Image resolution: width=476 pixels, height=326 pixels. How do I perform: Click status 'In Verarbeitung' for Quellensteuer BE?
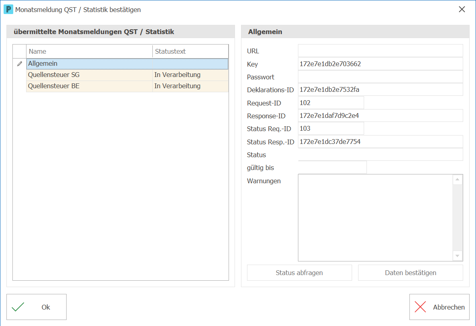point(177,86)
